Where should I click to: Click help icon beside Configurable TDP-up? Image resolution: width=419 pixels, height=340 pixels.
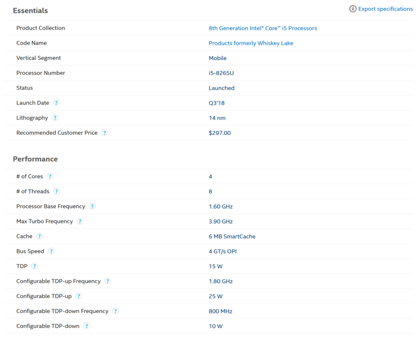click(x=79, y=296)
